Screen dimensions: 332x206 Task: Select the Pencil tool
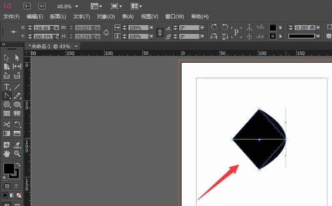pos(17,96)
